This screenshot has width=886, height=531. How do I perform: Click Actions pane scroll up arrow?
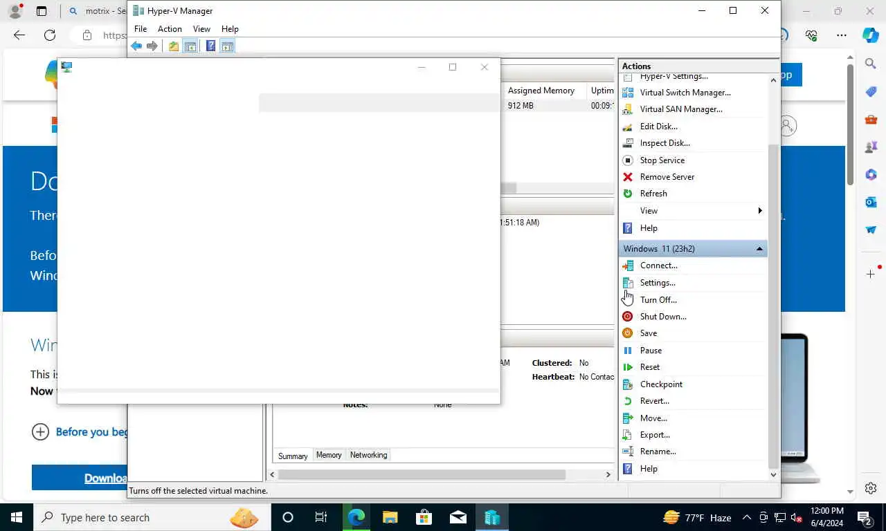coord(774,80)
